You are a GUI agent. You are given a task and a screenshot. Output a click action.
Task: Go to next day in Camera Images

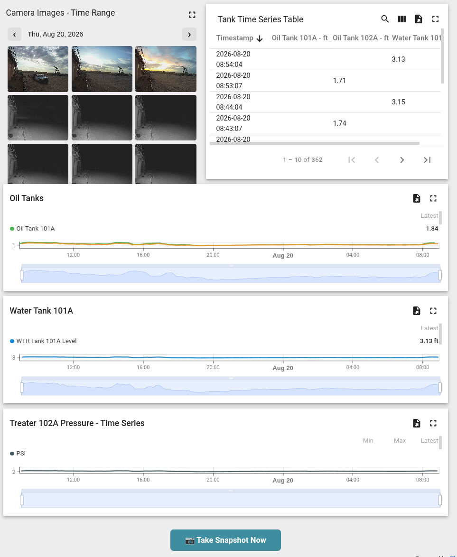[189, 35]
